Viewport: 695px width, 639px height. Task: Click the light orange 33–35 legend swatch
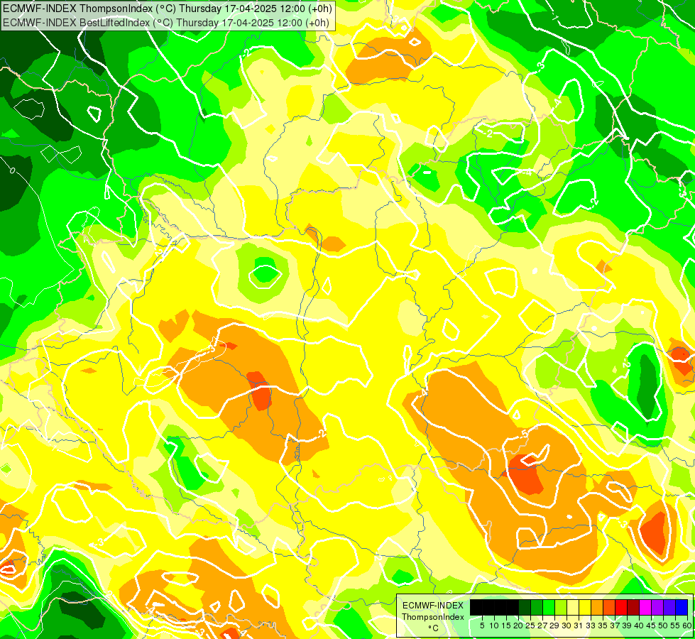click(597, 607)
